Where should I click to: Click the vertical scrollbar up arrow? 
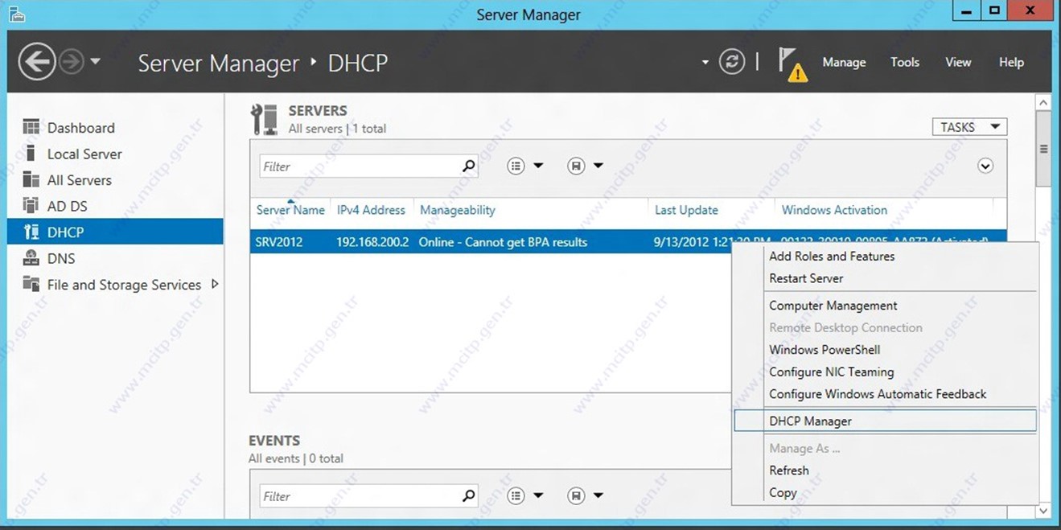(1044, 103)
